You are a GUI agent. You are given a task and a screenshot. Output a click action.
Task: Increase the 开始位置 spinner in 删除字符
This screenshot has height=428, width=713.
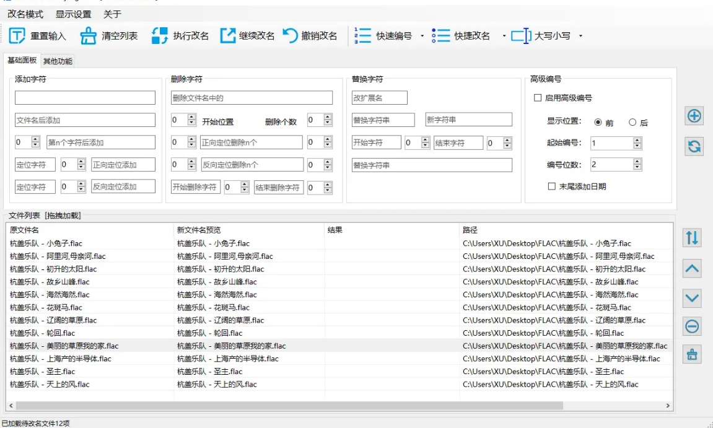[x=191, y=117]
